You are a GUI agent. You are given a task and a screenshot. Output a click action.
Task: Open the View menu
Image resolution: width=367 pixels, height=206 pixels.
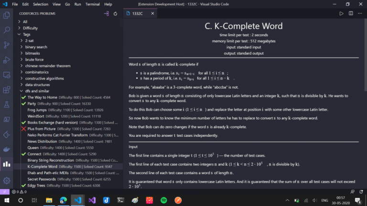[x=56, y=4]
